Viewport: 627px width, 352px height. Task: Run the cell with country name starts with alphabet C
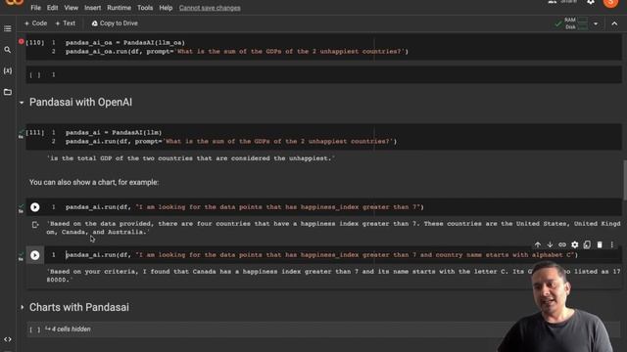point(35,255)
